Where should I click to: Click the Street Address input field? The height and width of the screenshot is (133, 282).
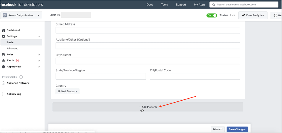point(148,30)
